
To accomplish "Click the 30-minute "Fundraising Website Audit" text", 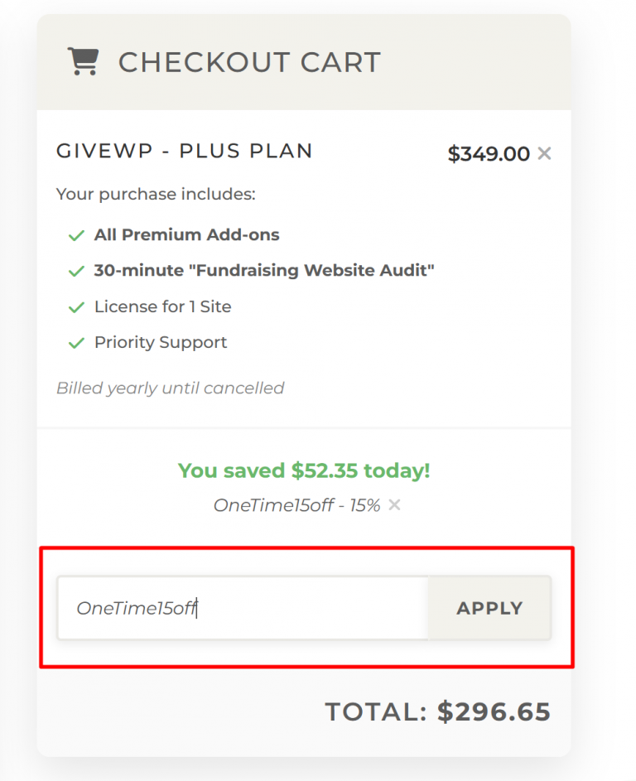I will [264, 271].
